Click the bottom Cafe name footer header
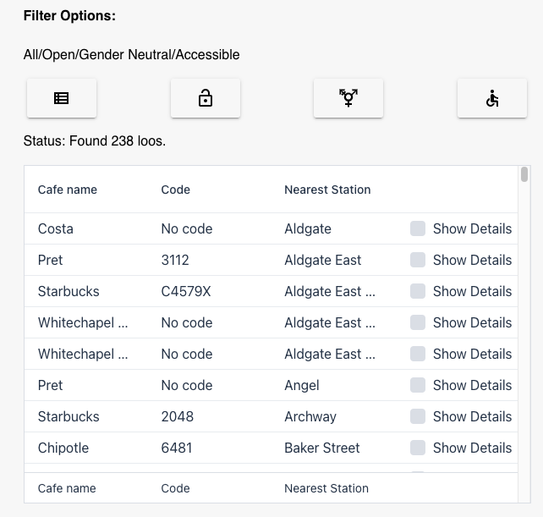 67,488
